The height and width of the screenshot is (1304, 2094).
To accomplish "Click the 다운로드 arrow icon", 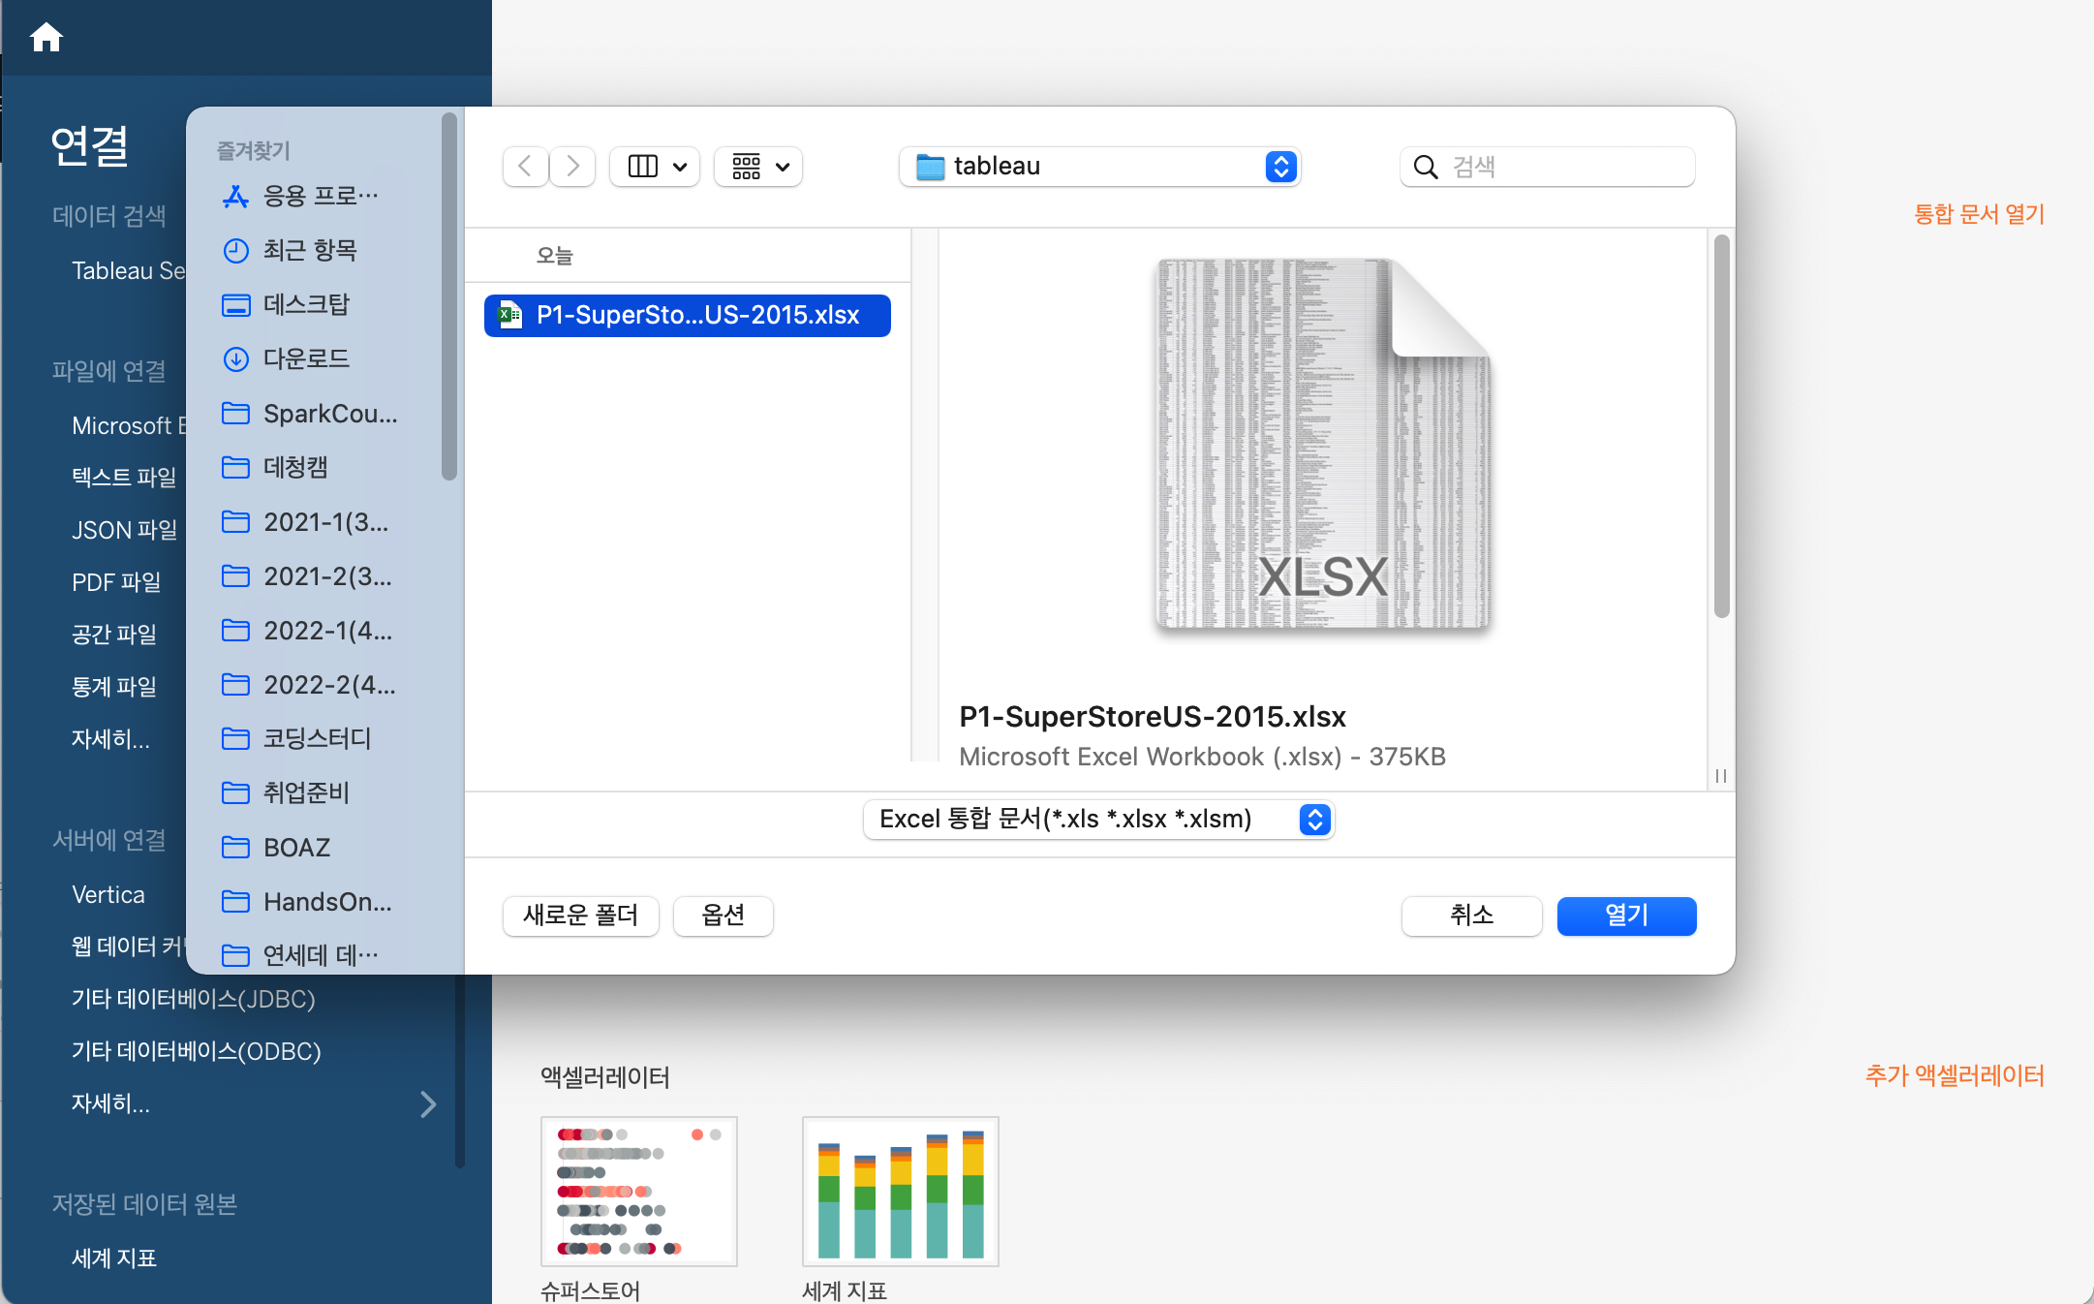I will pos(235,359).
